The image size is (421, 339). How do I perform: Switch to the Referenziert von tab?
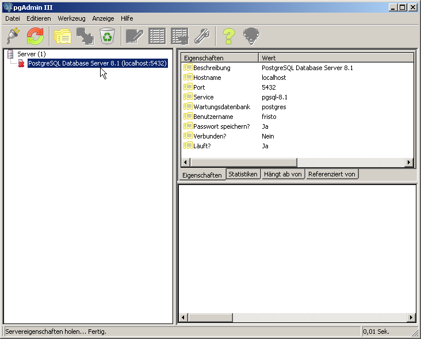pyautogui.click(x=332, y=174)
